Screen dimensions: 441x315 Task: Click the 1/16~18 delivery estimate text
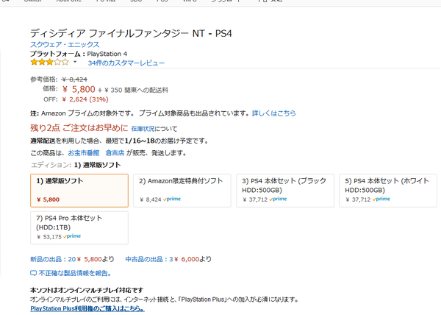(140, 141)
